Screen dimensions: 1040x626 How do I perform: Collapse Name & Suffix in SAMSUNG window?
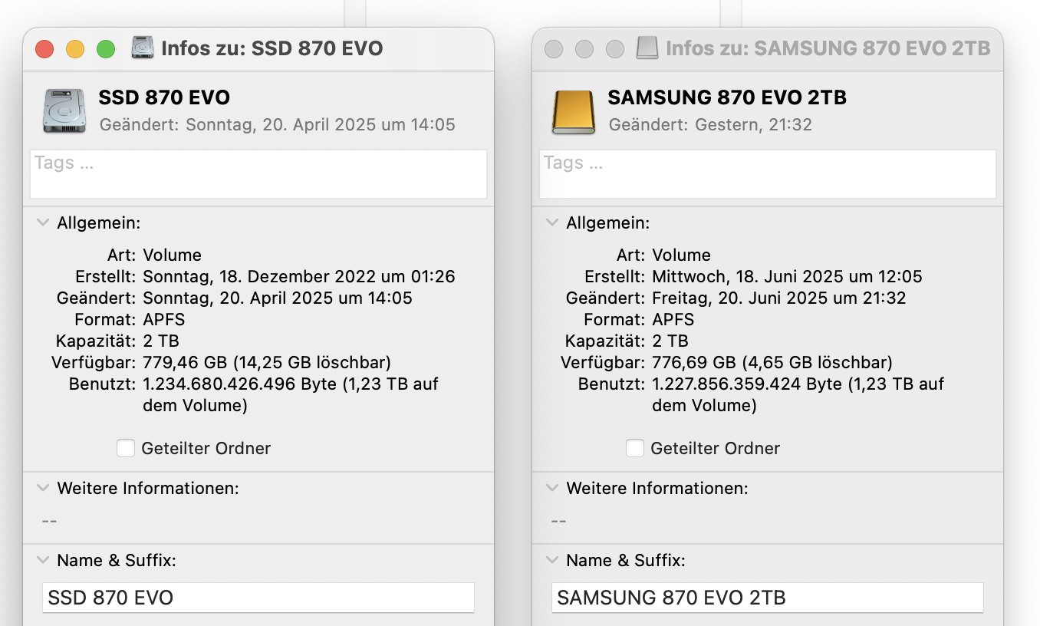pos(551,560)
